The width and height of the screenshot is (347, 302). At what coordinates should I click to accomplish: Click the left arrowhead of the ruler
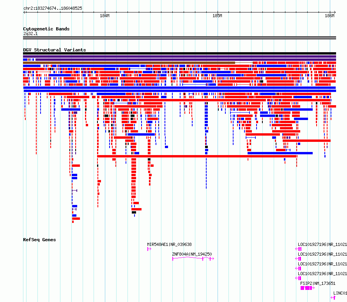click(x=24, y=12)
